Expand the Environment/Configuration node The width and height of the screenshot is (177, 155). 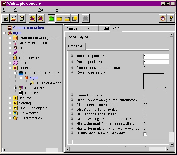coord(10,38)
